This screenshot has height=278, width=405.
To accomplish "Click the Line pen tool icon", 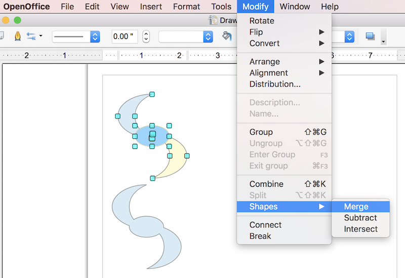I will [x=18, y=36].
